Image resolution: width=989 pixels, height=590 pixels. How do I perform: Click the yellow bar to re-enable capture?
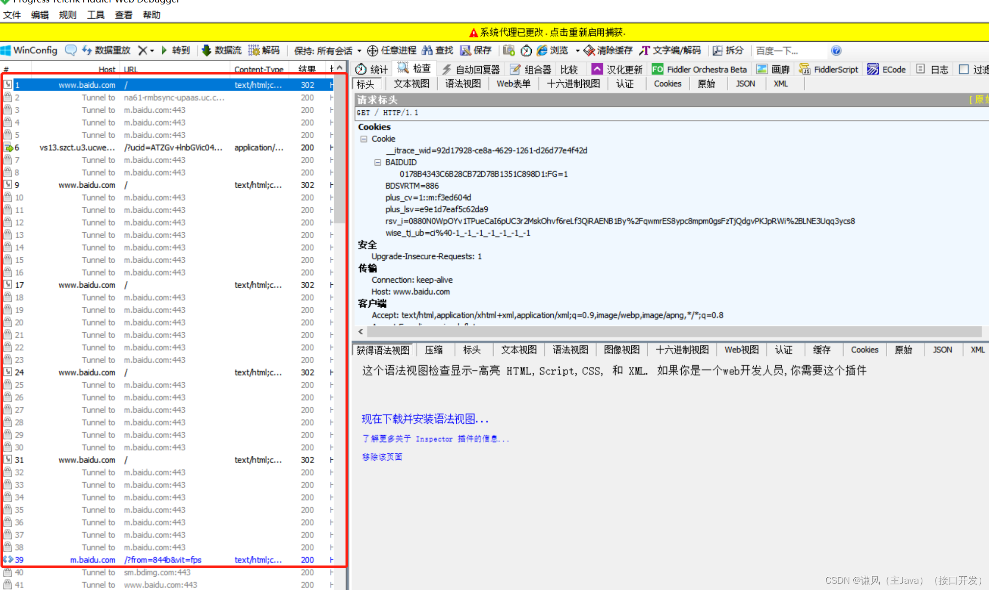[548, 32]
